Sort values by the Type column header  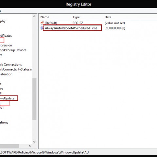[x=76, y=17]
